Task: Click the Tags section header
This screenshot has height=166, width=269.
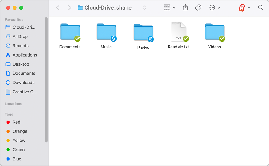Action: 9,114
